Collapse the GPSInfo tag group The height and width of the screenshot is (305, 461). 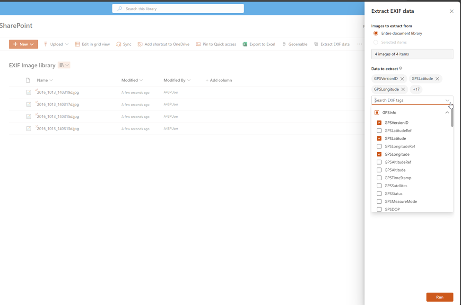[x=447, y=113]
